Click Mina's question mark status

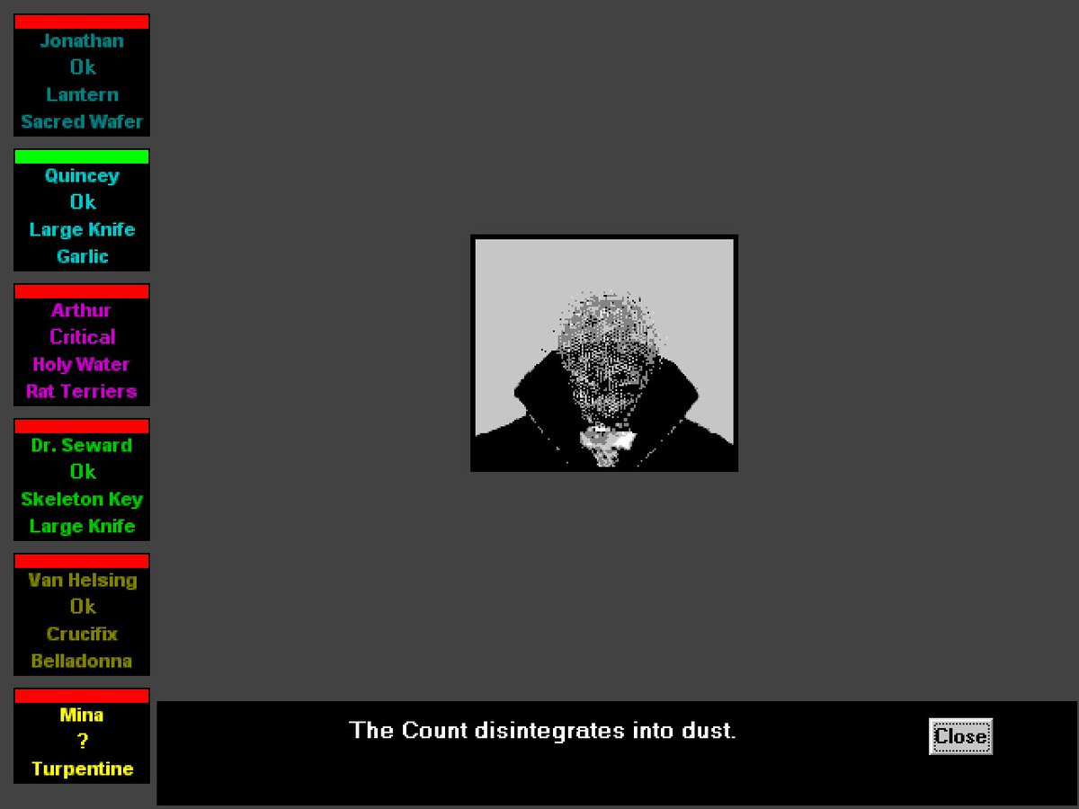[82, 742]
